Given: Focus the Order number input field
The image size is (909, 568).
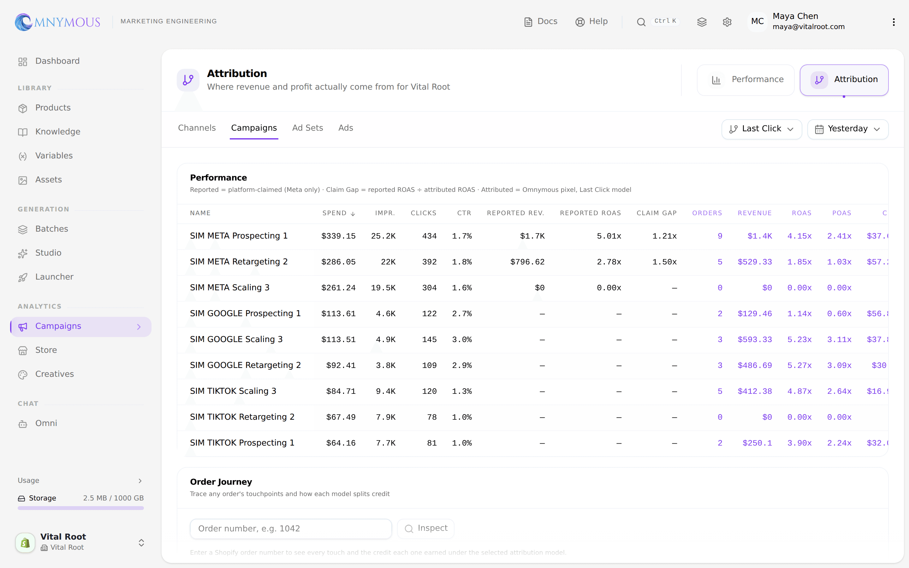Looking at the screenshot, I should coord(291,529).
